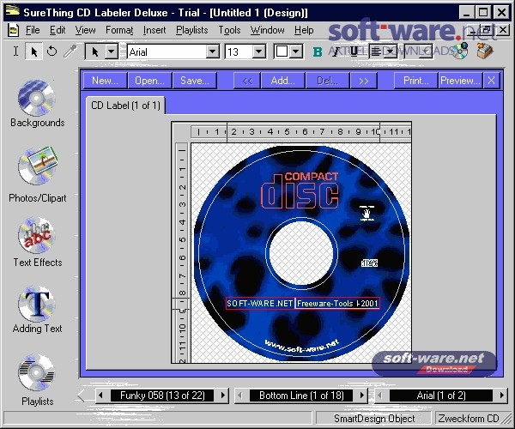Viewport: 515px width, 429px height.
Task: Select the rotate tool
Action: point(51,51)
